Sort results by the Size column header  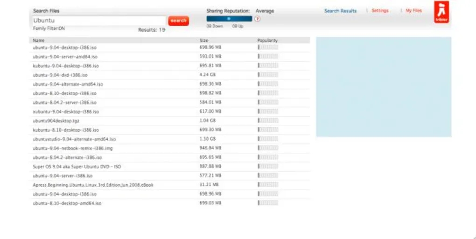[204, 40]
